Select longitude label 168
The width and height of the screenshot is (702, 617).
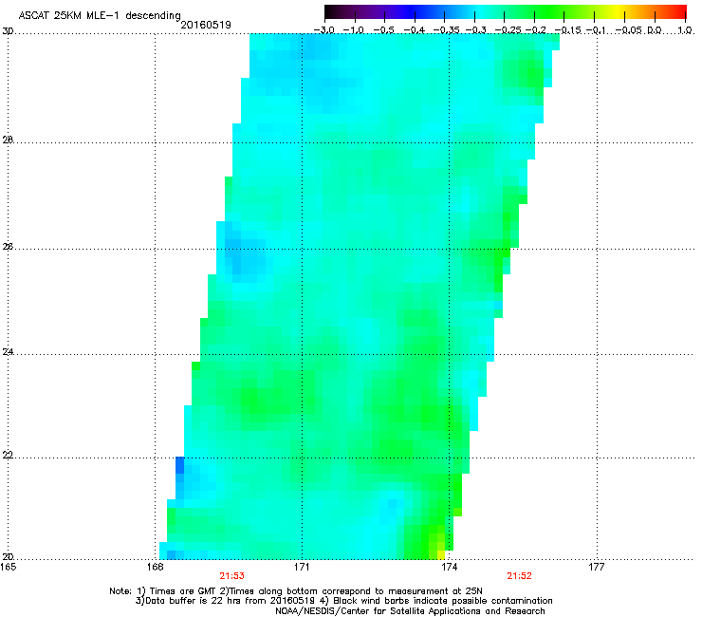155,567
